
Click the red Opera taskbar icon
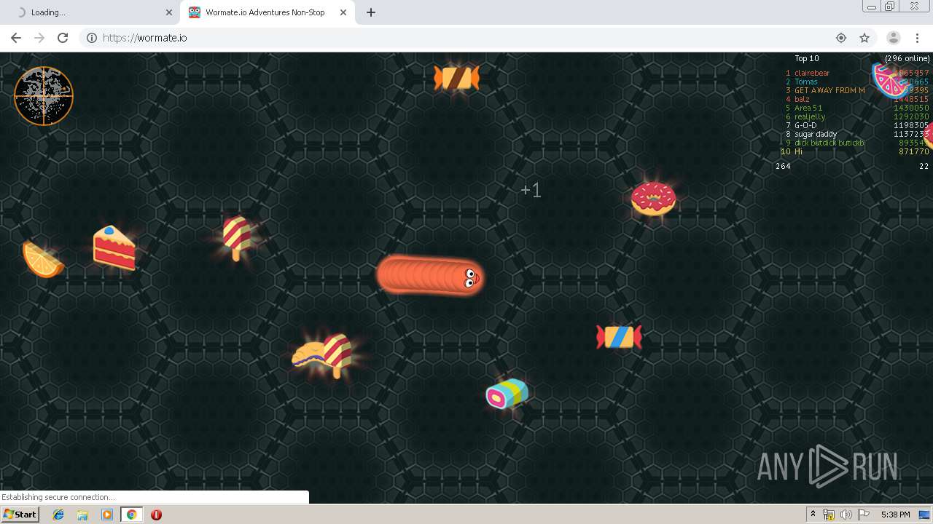(x=156, y=515)
